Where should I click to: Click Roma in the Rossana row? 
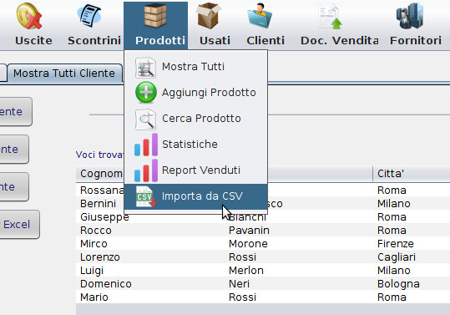point(392,191)
